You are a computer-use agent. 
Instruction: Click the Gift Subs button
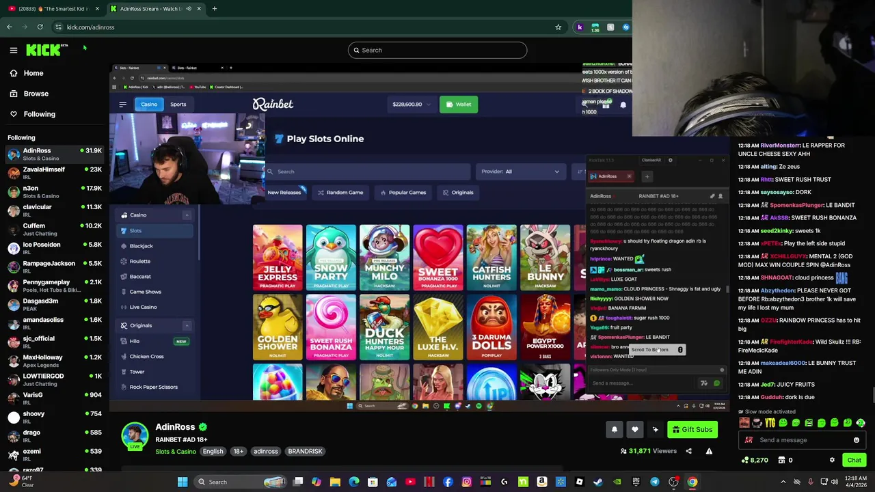[692, 429]
